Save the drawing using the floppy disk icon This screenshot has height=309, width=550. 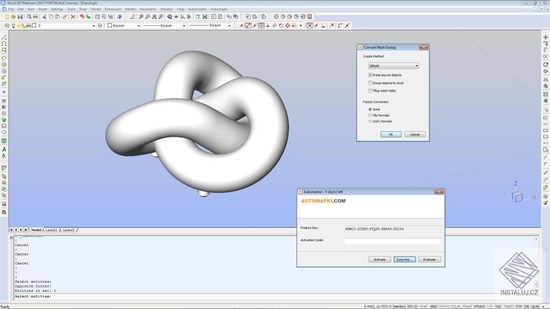pyautogui.click(x=20, y=16)
